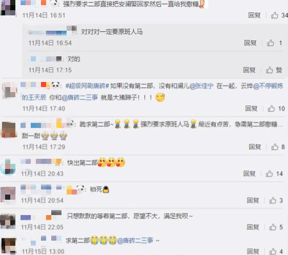
Task: Open @唐砖二三事 in the 求第二部 comment
Action: (x=135, y=240)
